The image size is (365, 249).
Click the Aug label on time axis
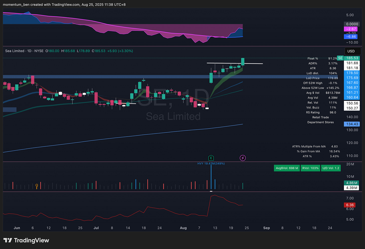pyautogui.click(x=183, y=228)
